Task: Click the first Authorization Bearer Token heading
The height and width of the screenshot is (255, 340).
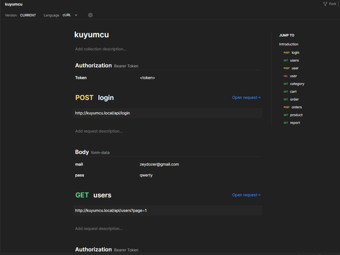Action: click(106, 66)
